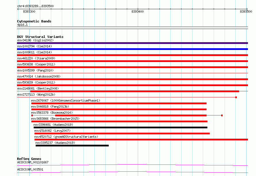Open nsv3395237 (Audano2019) variant label

55,143
